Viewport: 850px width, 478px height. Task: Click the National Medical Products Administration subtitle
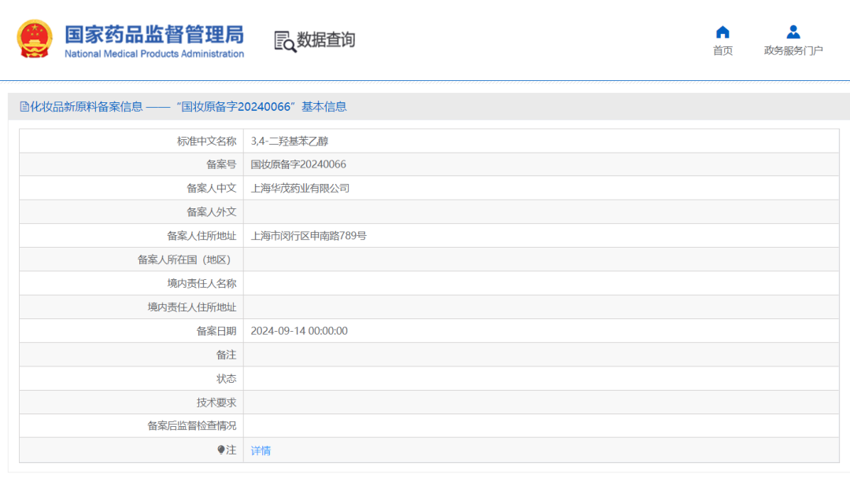(154, 54)
